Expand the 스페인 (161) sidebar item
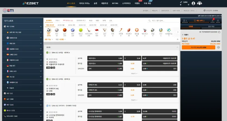The image size is (227, 121). click(x=41, y=55)
